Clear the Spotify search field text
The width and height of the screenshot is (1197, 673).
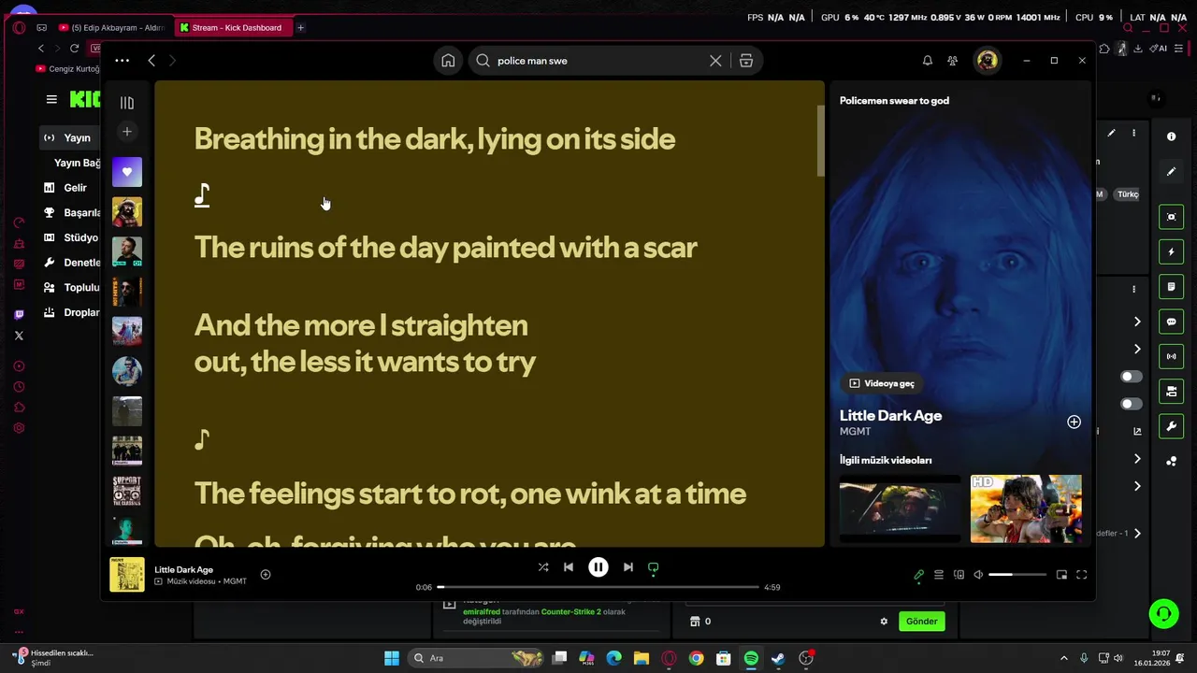point(715,61)
